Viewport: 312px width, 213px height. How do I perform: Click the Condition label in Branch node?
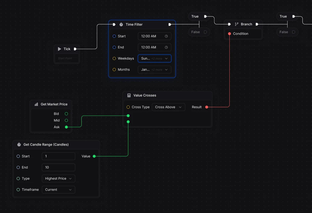240,34
